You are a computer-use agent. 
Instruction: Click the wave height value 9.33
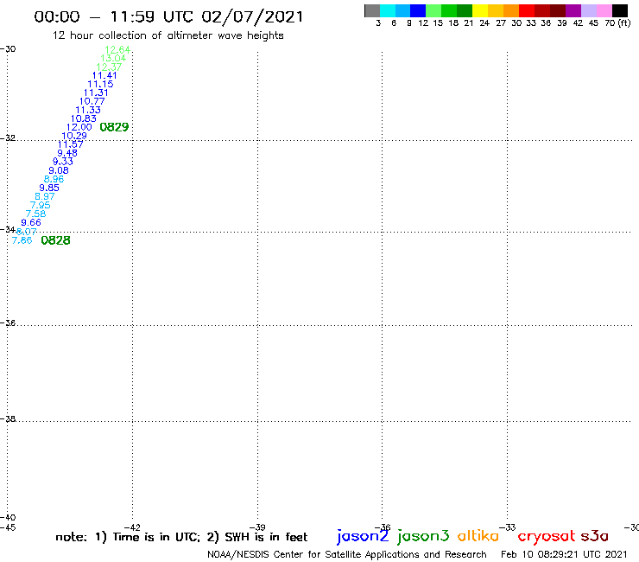coord(63,162)
